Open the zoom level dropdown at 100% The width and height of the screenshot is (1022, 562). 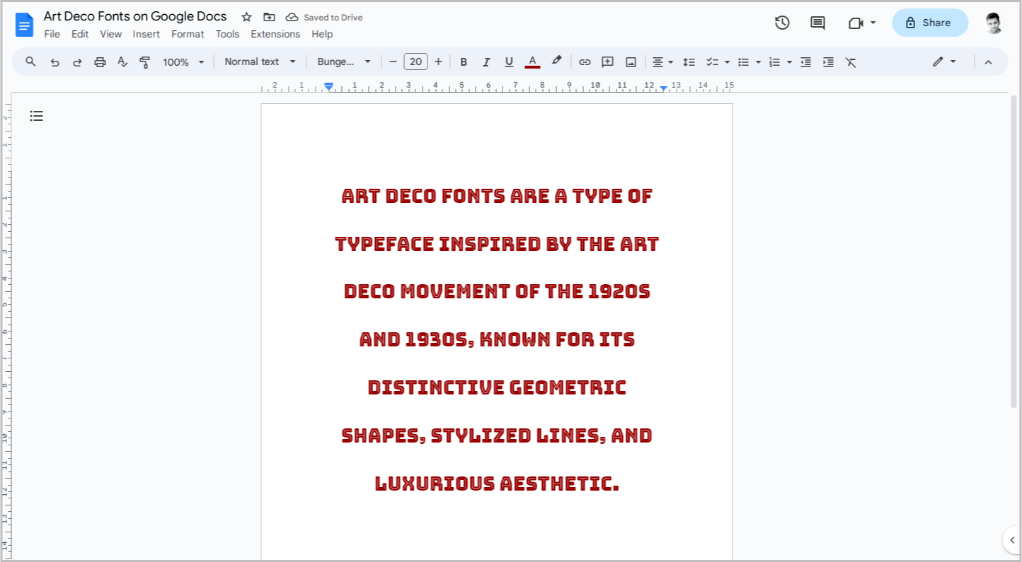coord(183,62)
